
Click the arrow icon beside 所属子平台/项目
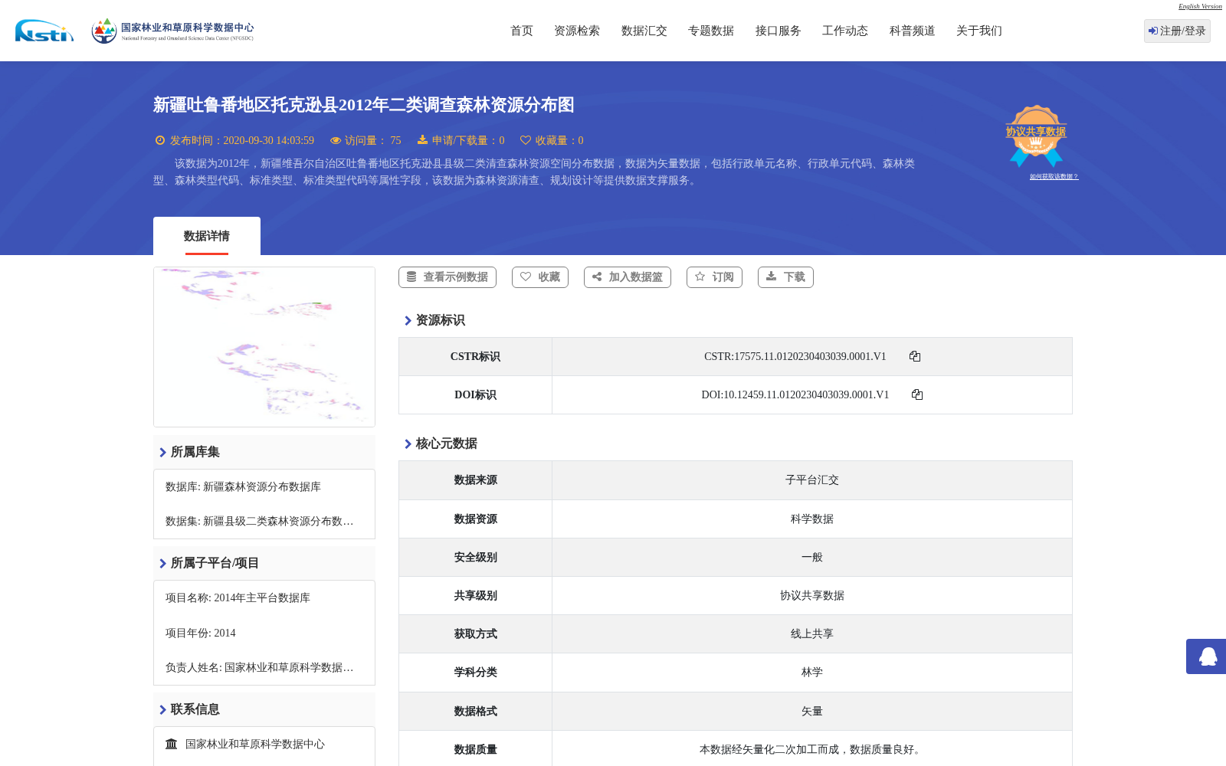[162, 563]
